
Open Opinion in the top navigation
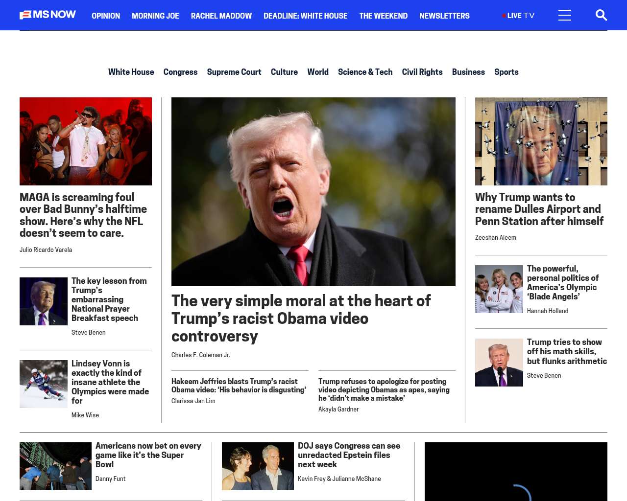click(x=106, y=16)
